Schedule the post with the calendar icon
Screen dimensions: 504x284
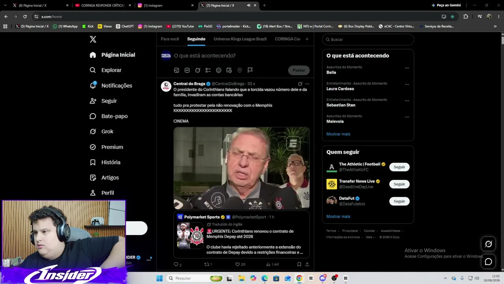click(x=229, y=70)
